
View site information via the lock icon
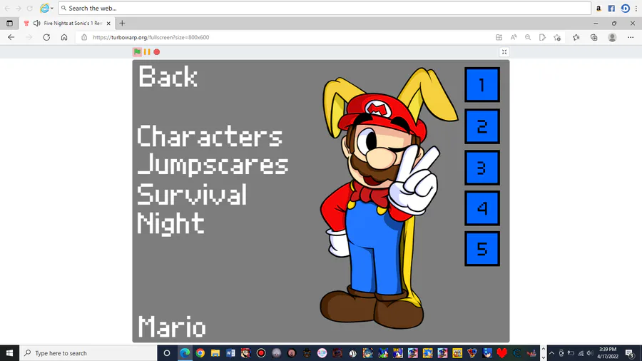(84, 37)
